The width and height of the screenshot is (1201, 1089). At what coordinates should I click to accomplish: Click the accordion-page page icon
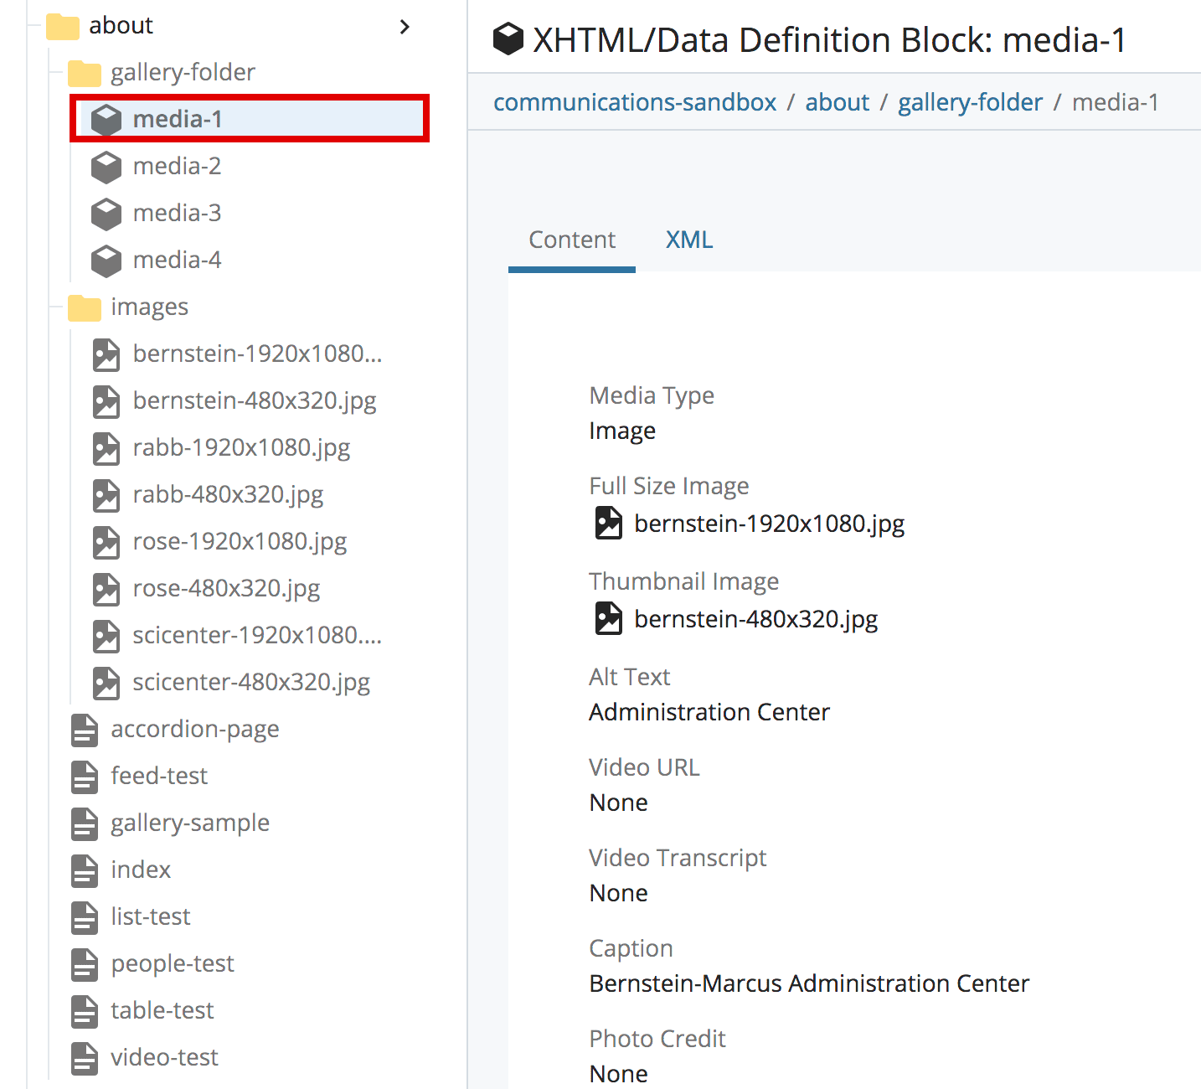tap(85, 730)
